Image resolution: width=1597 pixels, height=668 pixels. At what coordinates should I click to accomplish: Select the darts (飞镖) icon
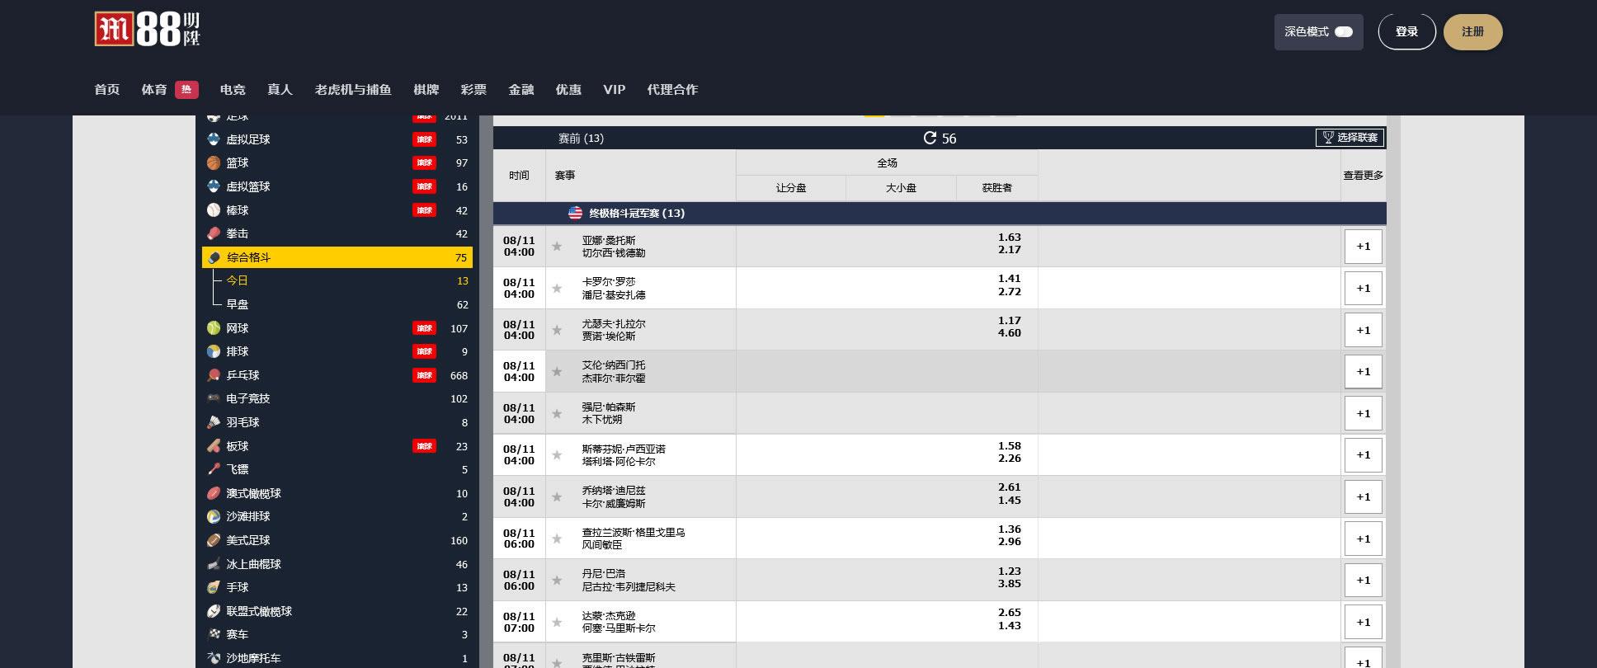pyautogui.click(x=214, y=469)
